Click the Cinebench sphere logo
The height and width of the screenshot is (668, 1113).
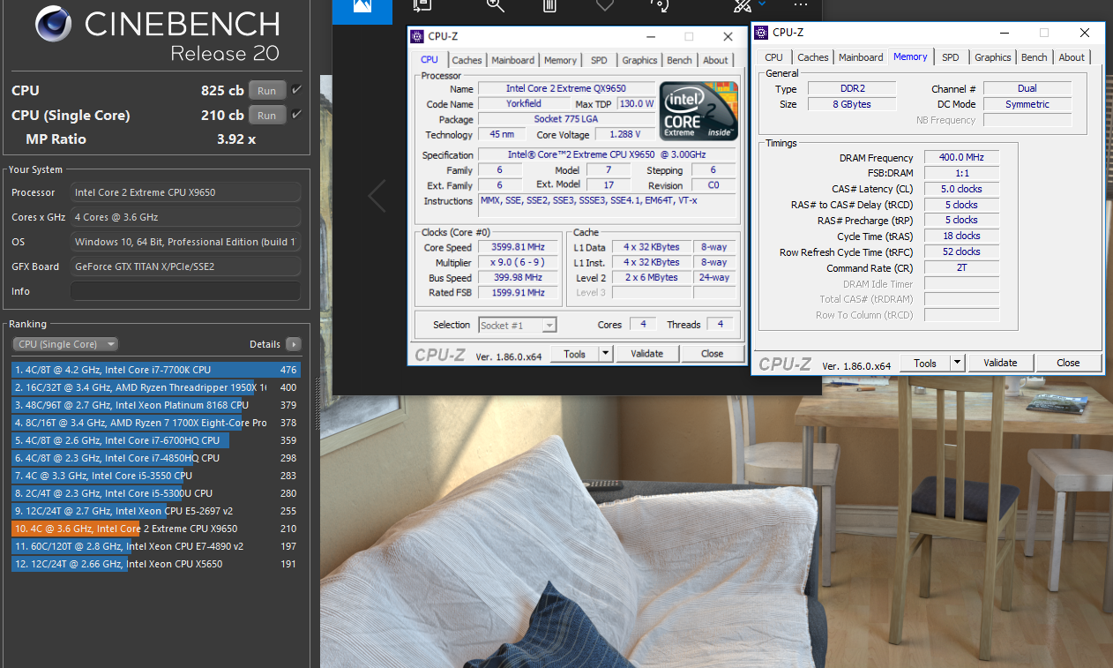[54, 24]
